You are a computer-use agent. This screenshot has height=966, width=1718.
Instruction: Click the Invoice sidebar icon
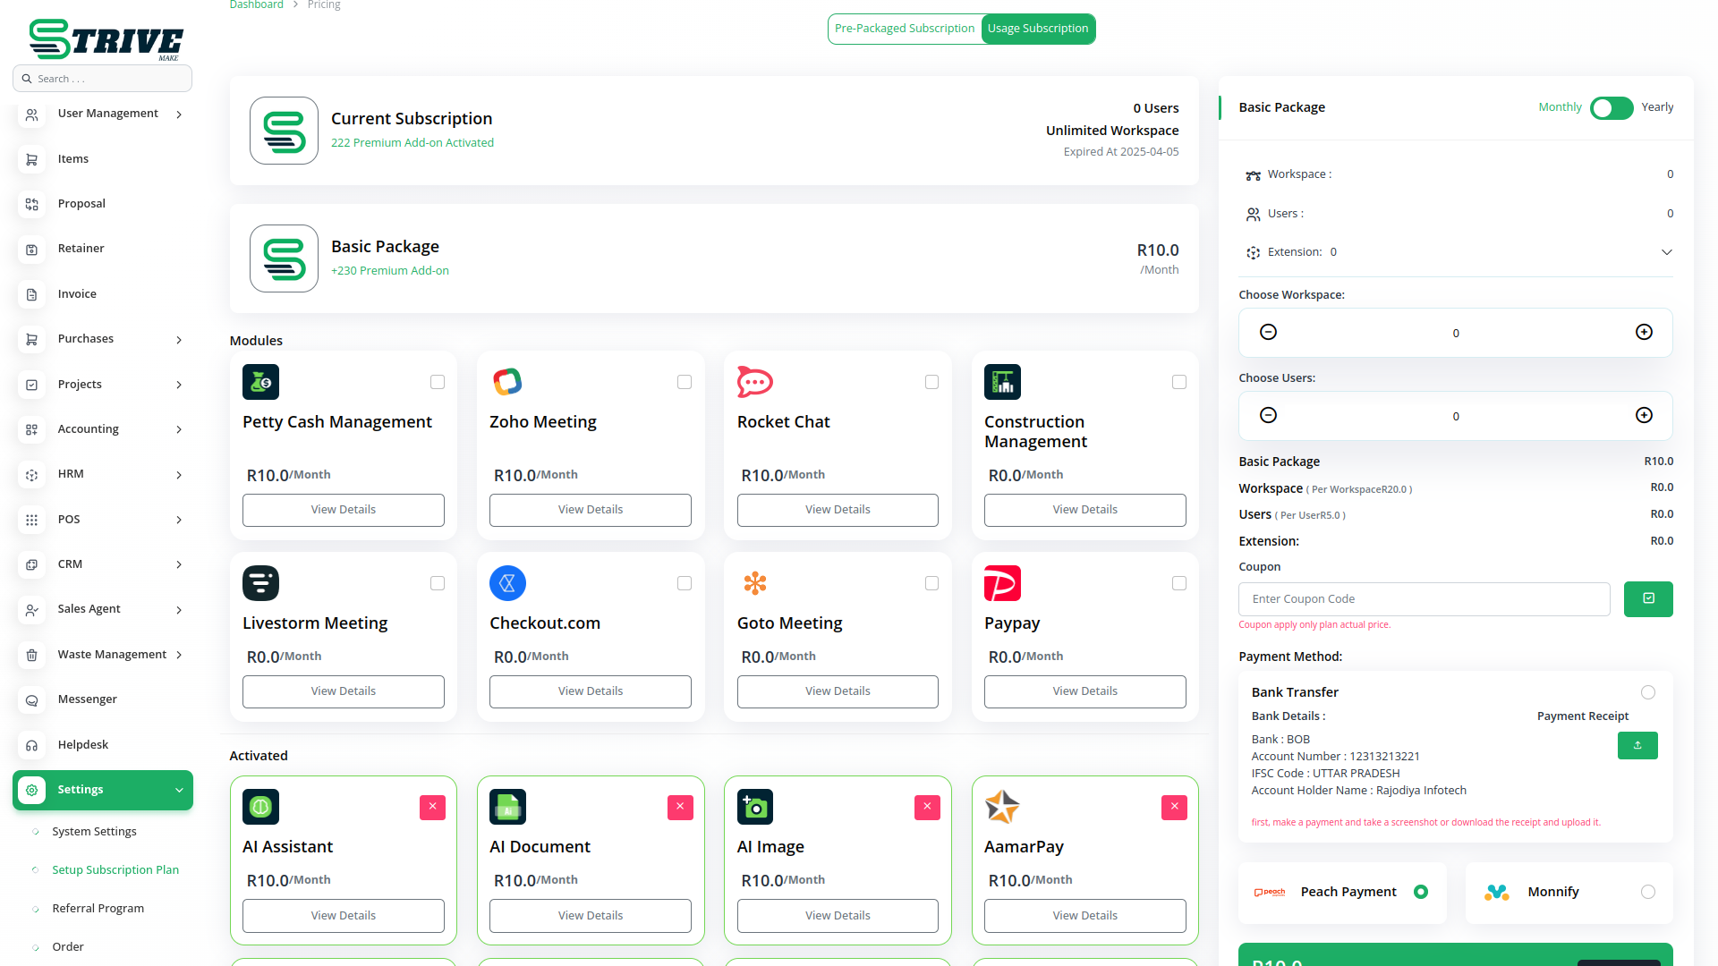[31, 294]
